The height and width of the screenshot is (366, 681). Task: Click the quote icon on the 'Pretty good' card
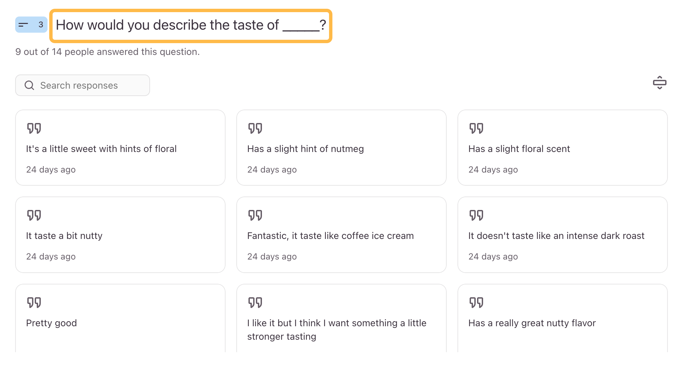[x=34, y=302]
